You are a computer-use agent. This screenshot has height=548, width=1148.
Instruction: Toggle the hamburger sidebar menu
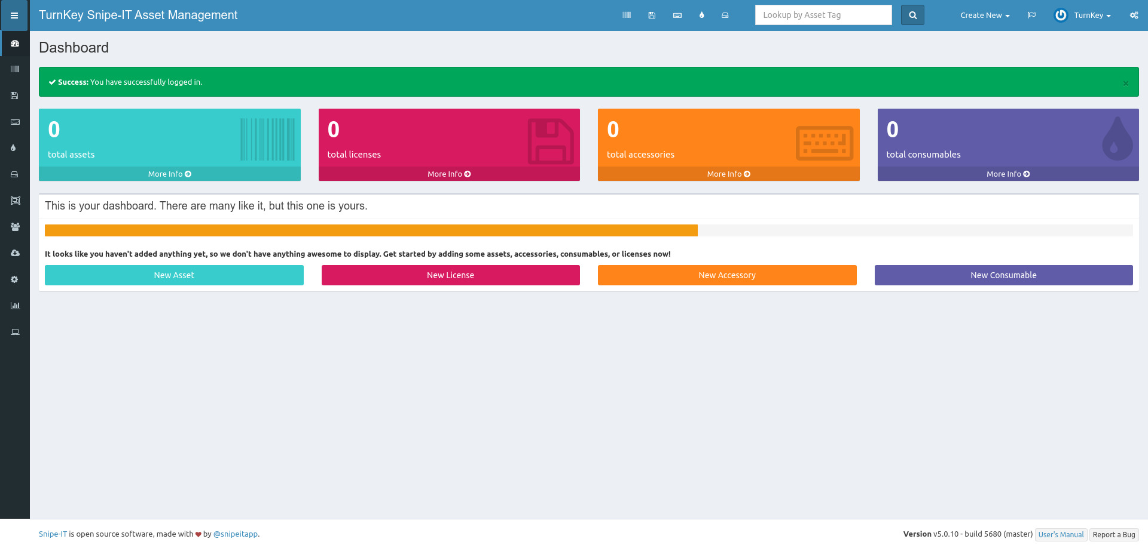(14, 16)
